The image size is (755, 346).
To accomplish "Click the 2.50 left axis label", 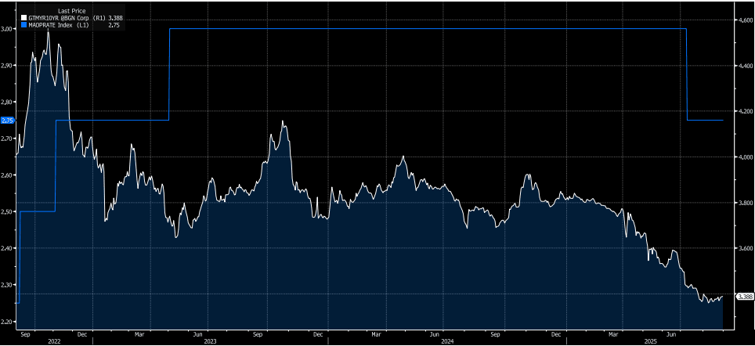I will tap(8, 211).
